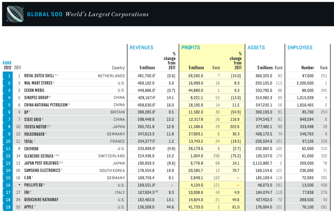Select the REVENUES column group header
Viewport: 334px width, 211px height.
pyautogui.click(x=141, y=47)
